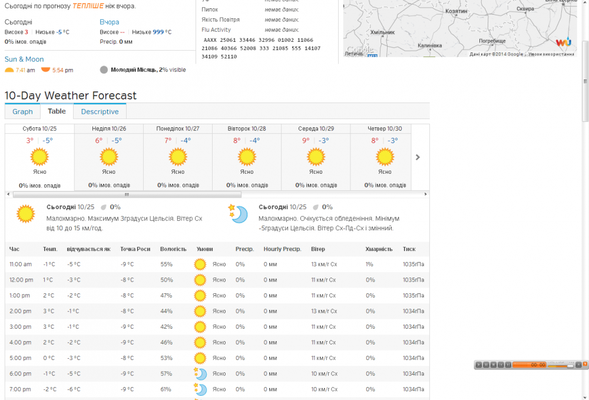The width and height of the screenshot is (589, 400).
Task: Click the right arrow of forecast scrollbar
Action: [x=425, y=194]
